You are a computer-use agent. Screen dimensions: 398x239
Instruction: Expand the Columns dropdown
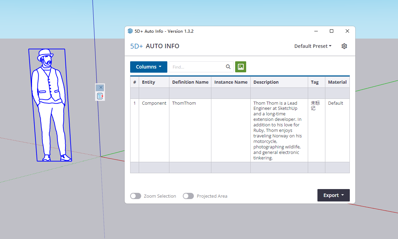[148, 67]
